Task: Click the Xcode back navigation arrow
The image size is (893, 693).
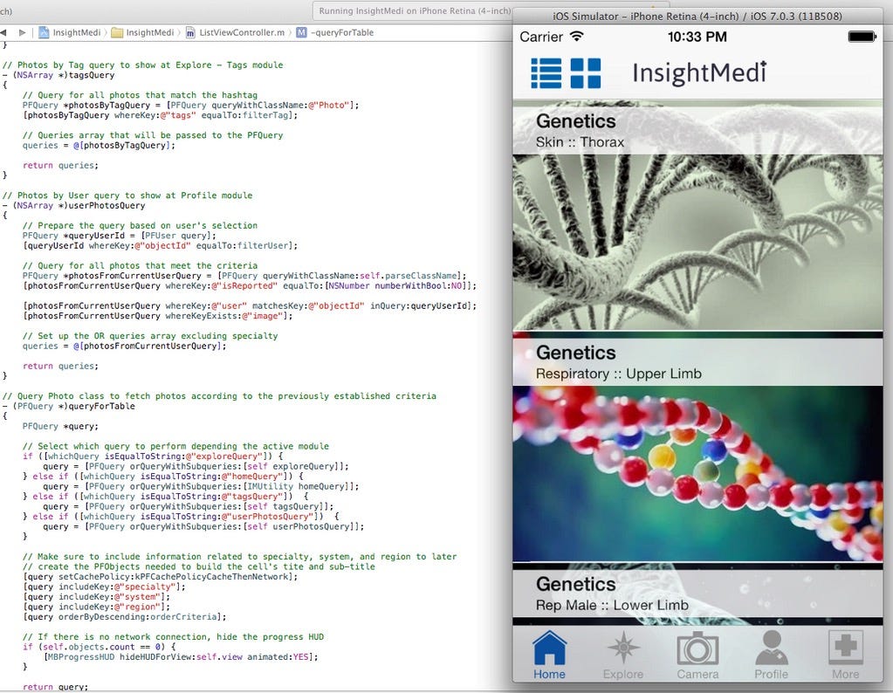Action: pyautogui.click(x=3, y=32)
